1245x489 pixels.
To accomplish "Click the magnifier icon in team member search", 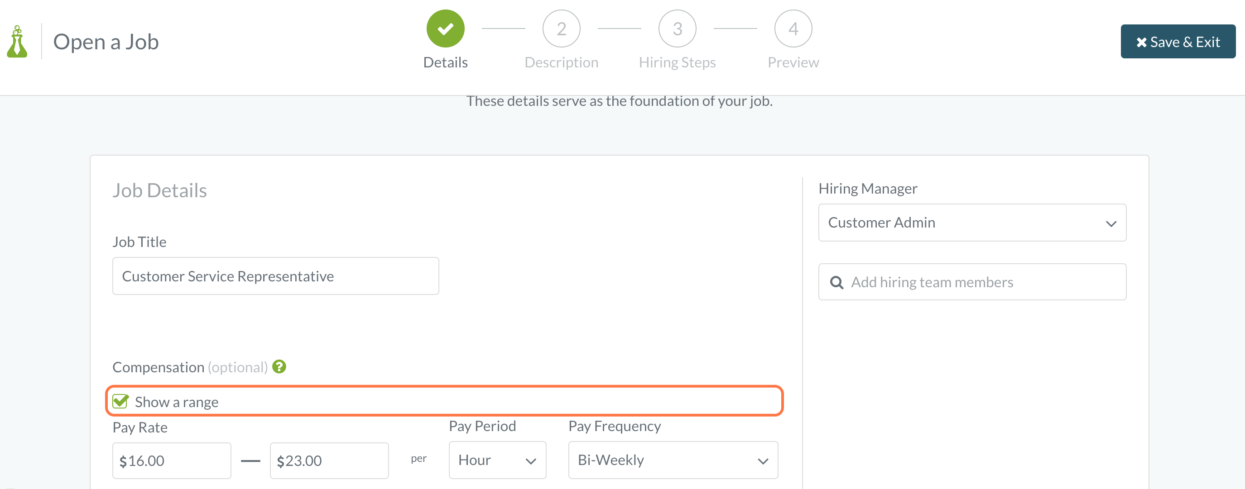I will click(x=836, y=282).
